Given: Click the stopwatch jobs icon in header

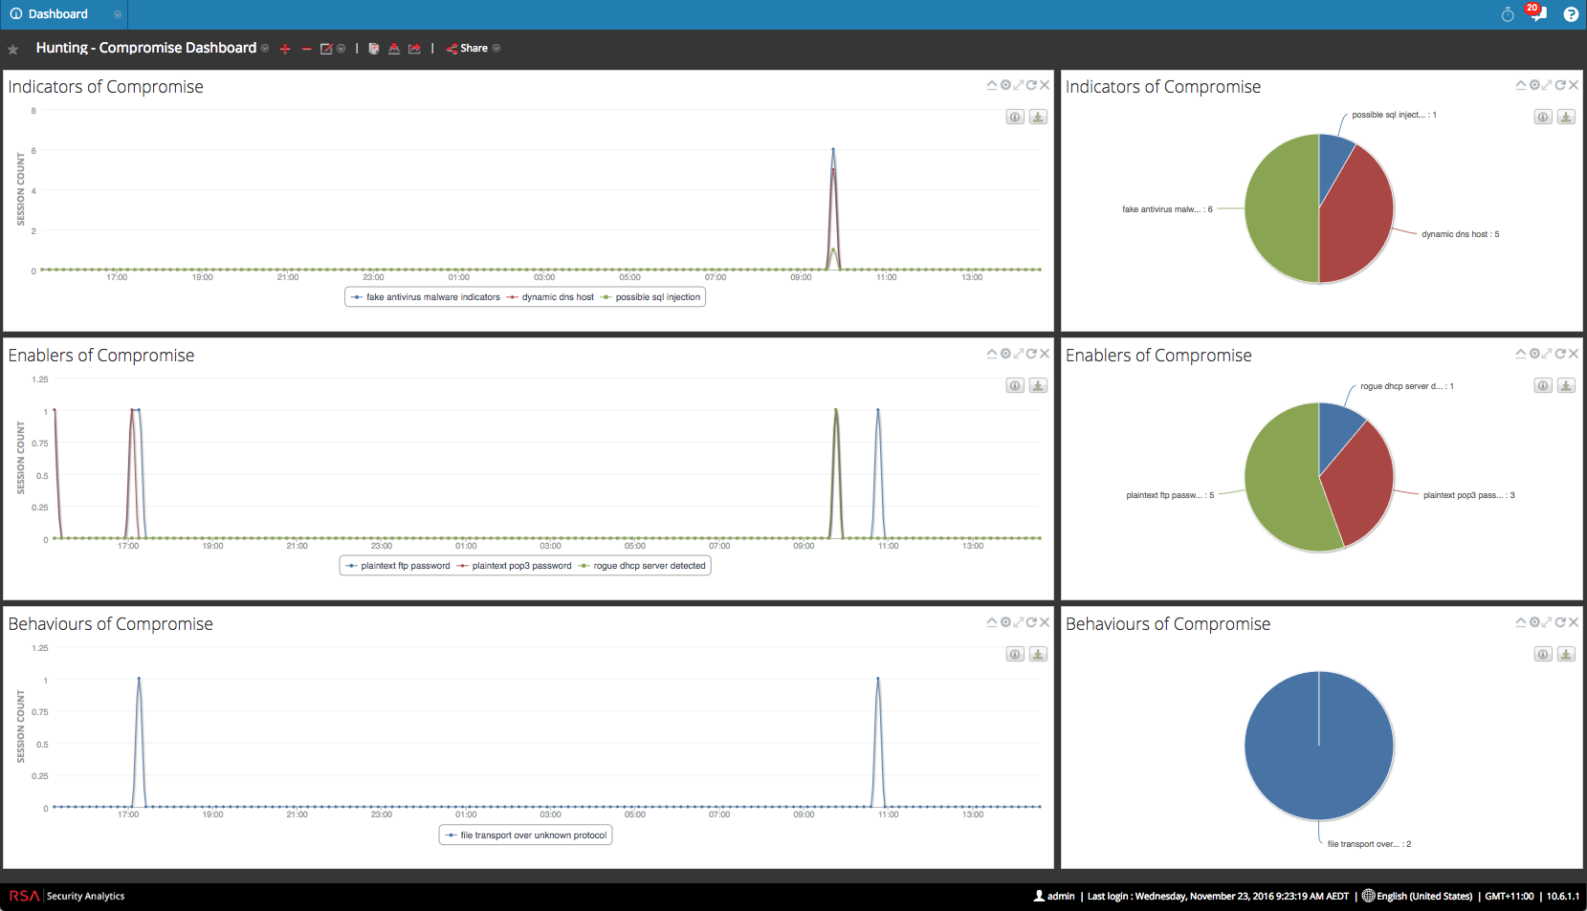Looking at the screenshot, I should click(x=1508, y=14).
